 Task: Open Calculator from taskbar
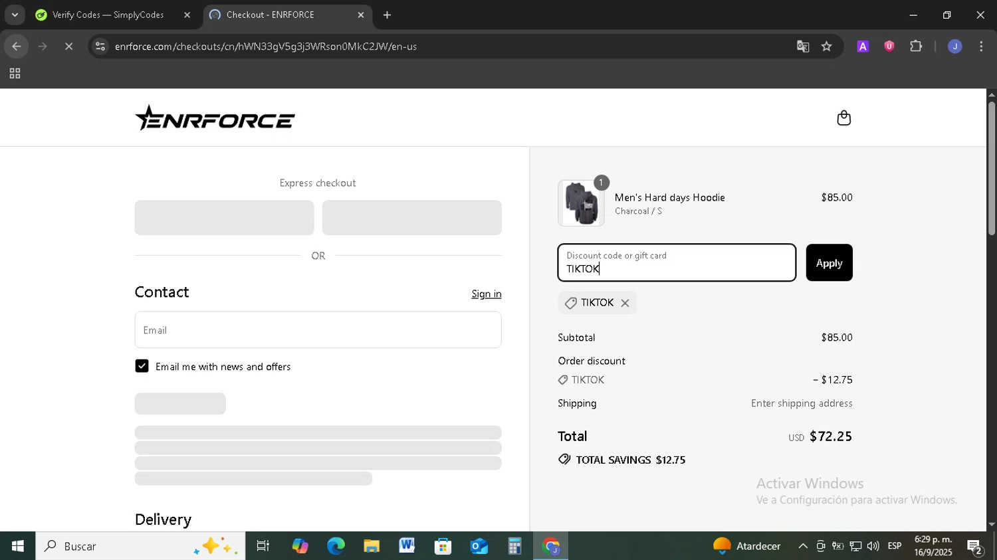click(x=514, y=546)
